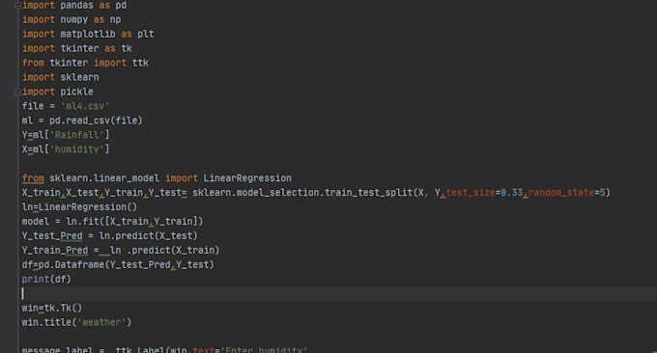Click the 'print(df)' statement

46,279
